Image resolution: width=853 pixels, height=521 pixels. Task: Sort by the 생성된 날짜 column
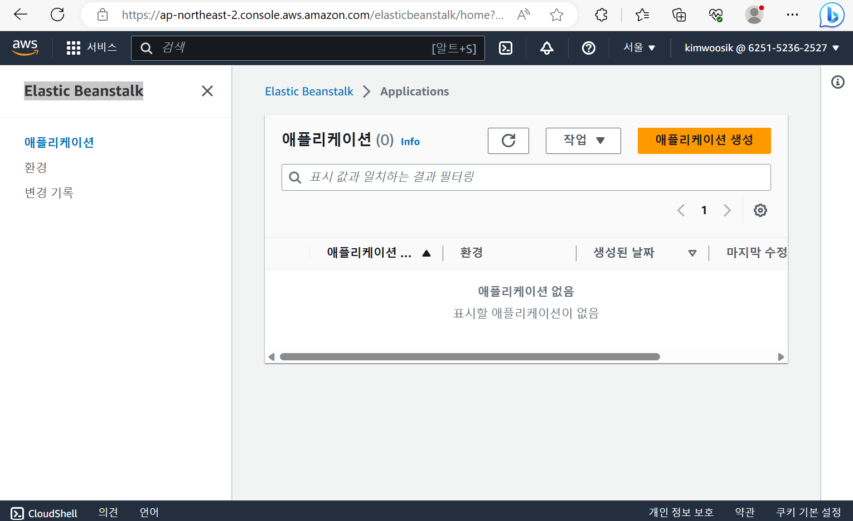click(x=644, y=253)
